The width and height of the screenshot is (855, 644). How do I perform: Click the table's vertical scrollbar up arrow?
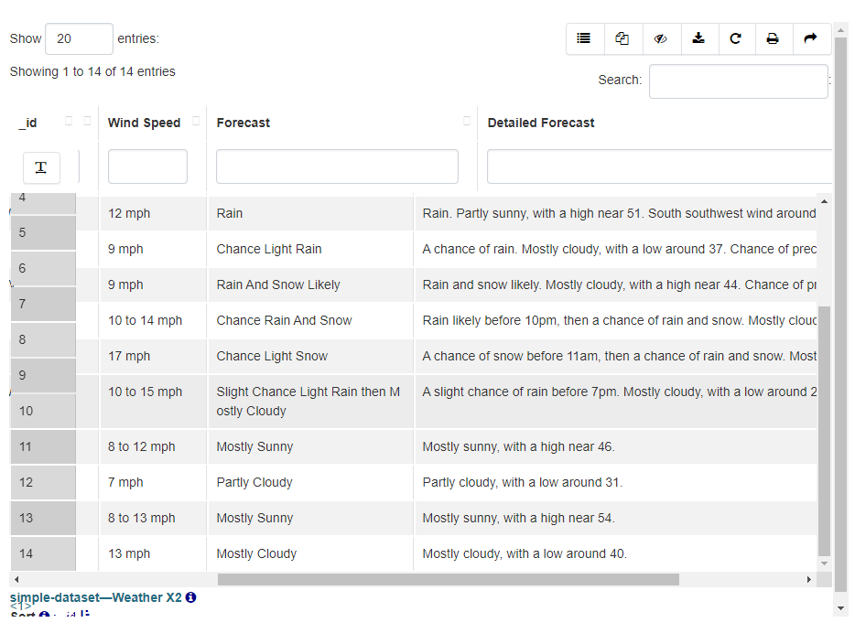(x=825, y=201)
